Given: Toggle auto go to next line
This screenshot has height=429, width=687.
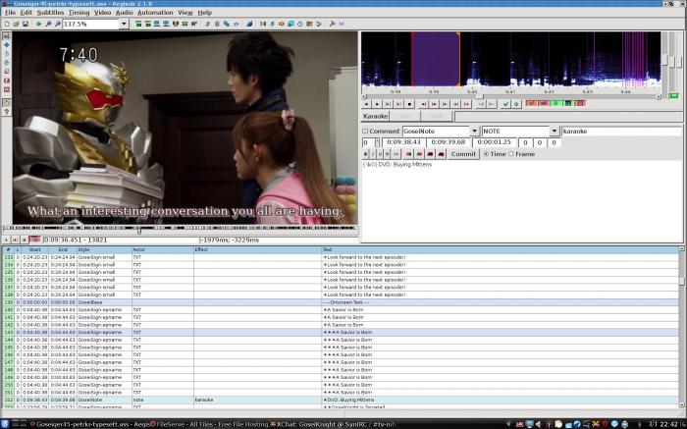Looking at the screenshot, I should click(544, 103).
